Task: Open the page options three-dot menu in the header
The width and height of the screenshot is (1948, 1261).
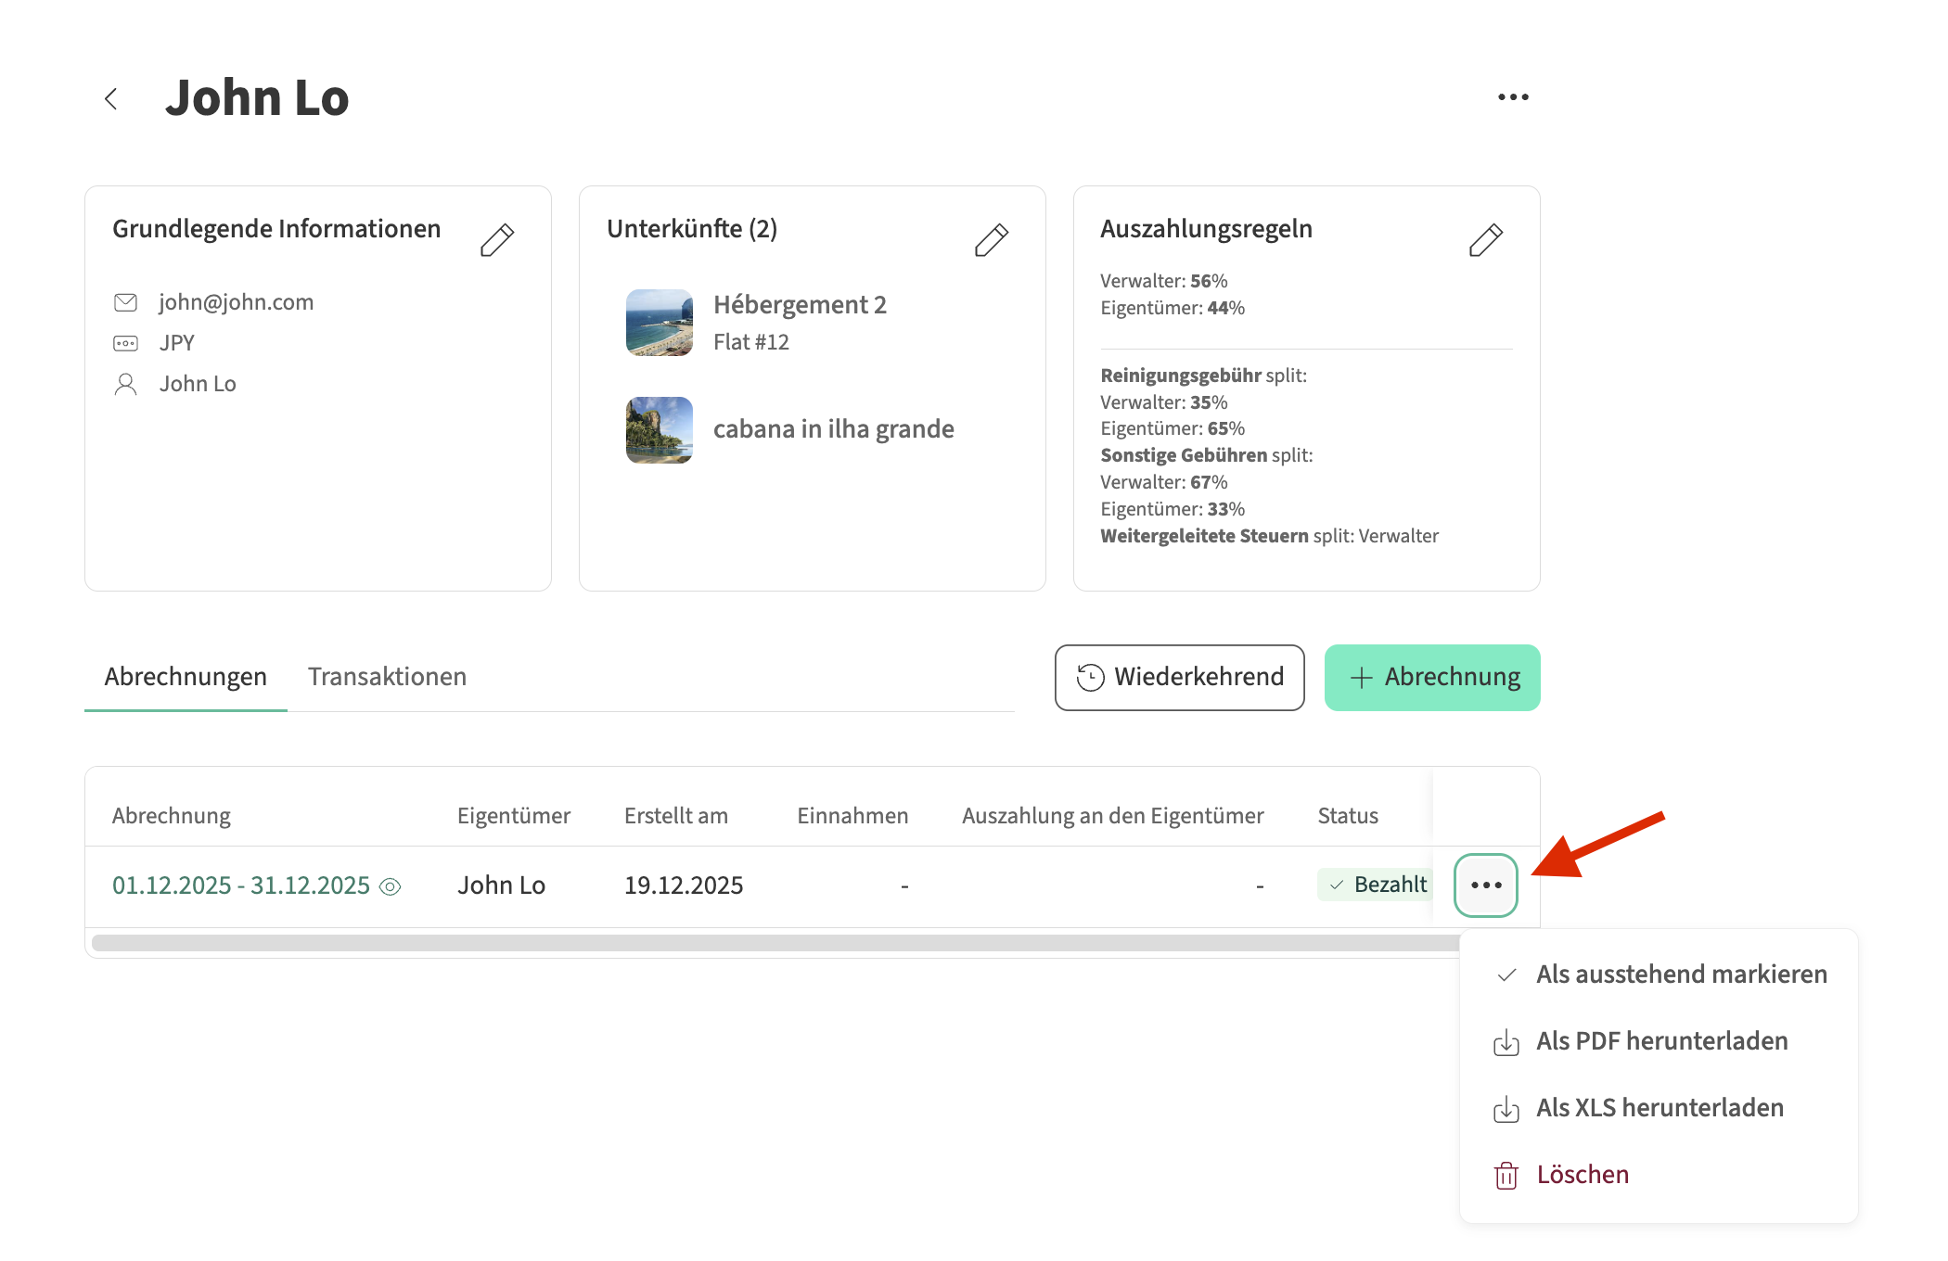Action: pyautogui.click(x=1513, y=97)
